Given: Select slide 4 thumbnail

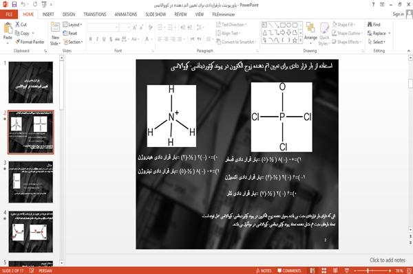Looking at the screenshot, I should click(31, 231).
